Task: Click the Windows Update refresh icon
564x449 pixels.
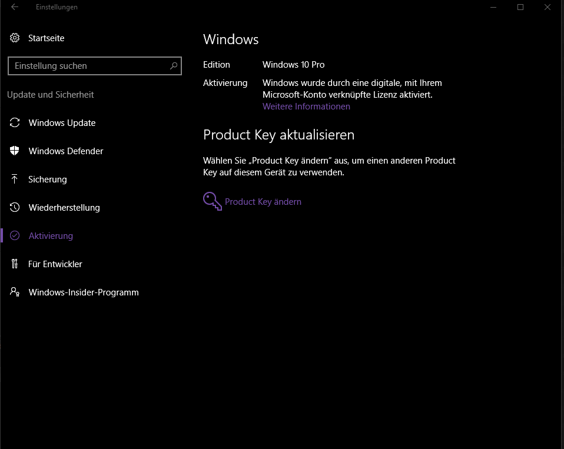Action: click(15, 122)
